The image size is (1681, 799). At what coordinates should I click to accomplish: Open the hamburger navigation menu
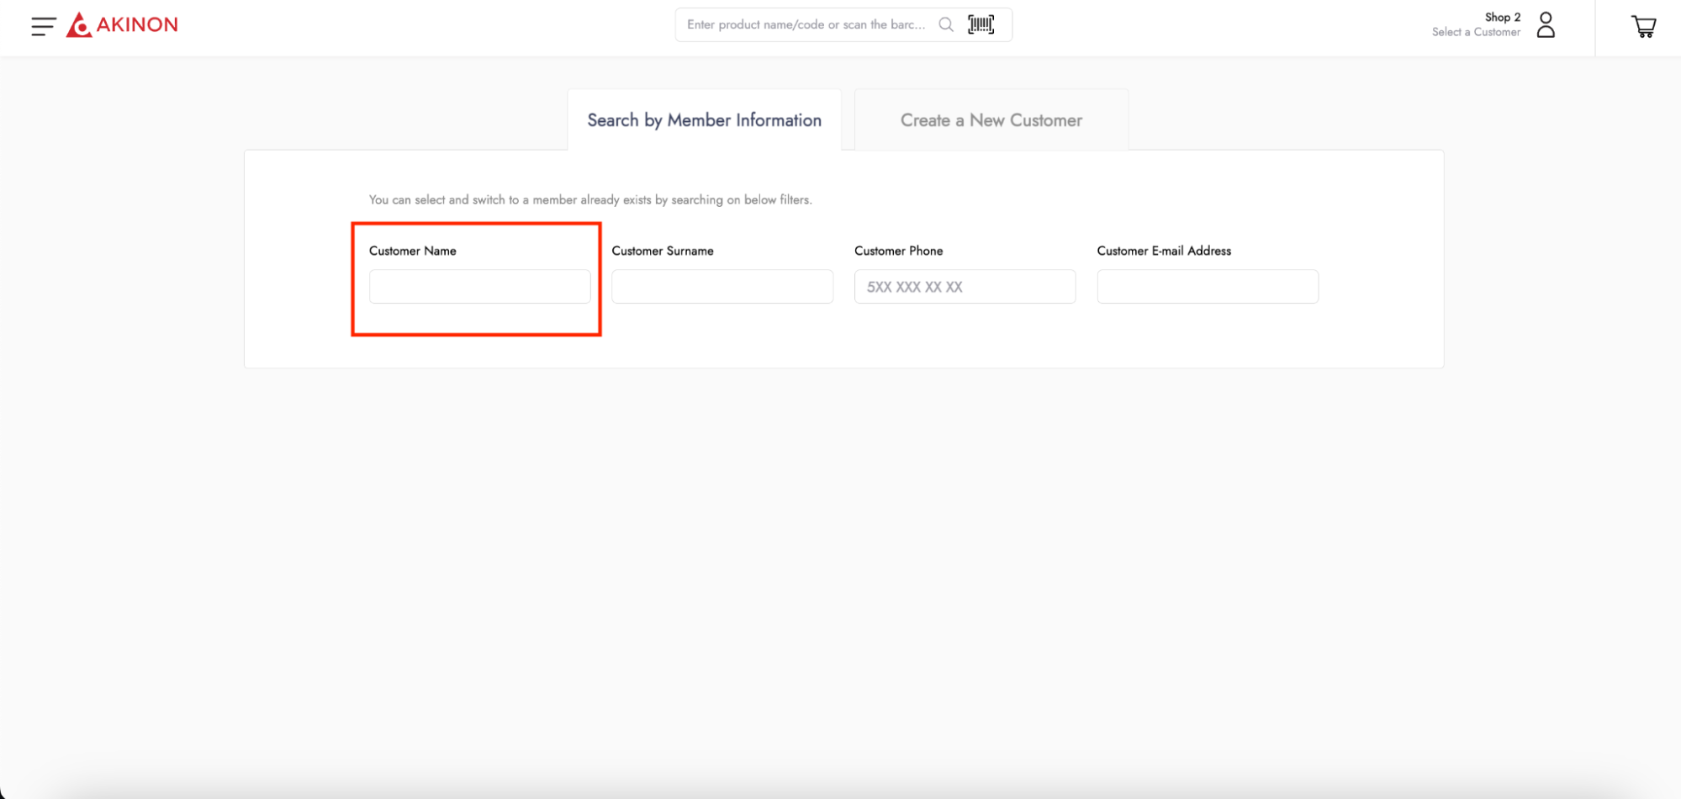[43, 26]
